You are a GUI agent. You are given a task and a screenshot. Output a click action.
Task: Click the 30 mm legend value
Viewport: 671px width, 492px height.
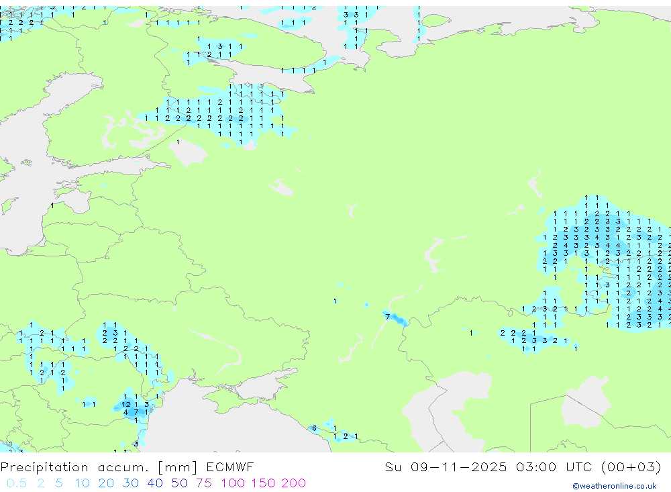click(131, 483)
